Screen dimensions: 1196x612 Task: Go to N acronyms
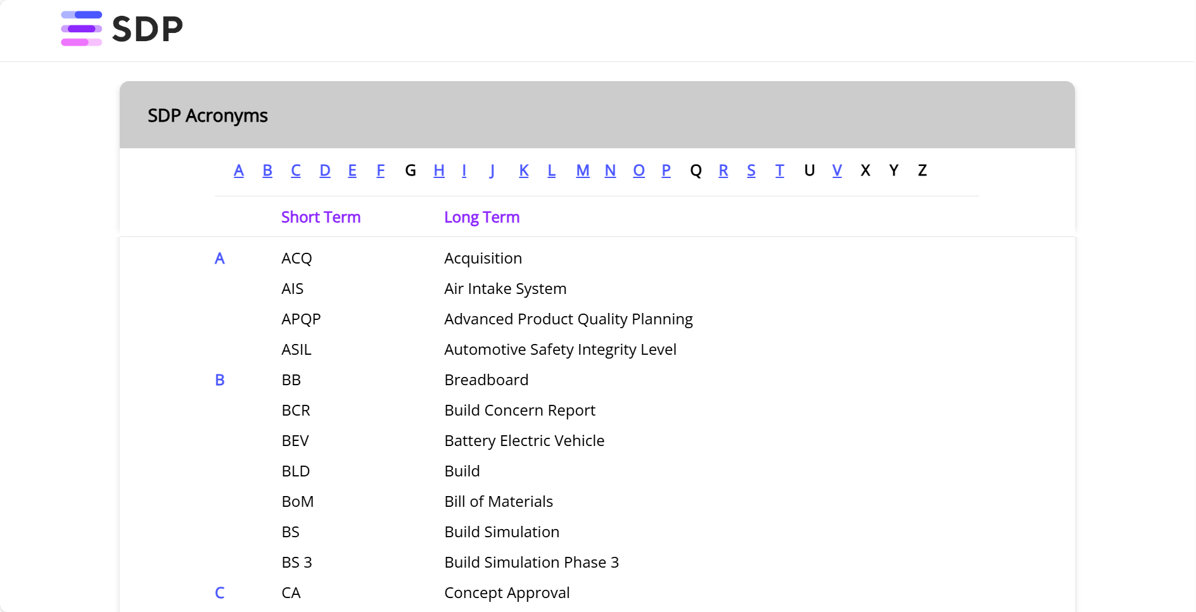[610, 170]
